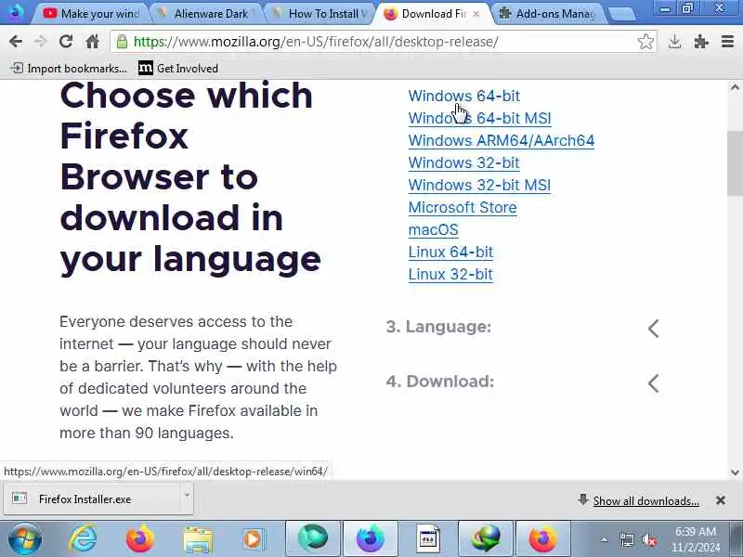Click the Import bookmarks bookmark item
This screenshot has height=557, width=743.
tap(69, 69)
